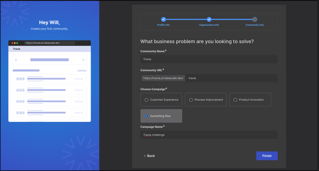
Task: Click the preview browser address bar
Action: pyautogui.click(x=50, y=43)
